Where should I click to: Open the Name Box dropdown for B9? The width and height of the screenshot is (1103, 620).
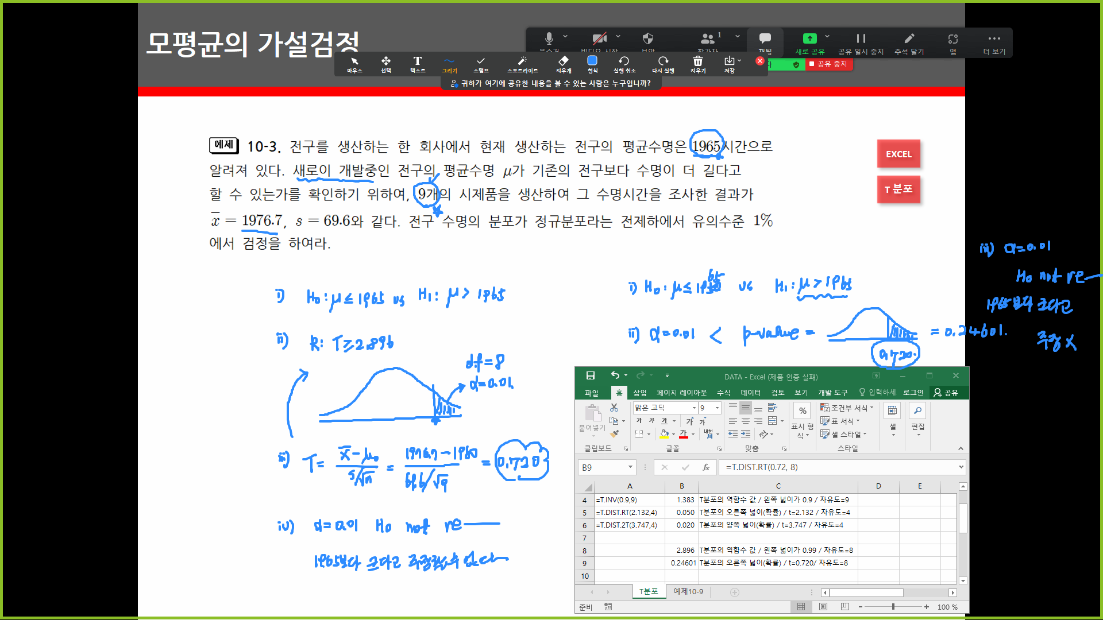630,467
